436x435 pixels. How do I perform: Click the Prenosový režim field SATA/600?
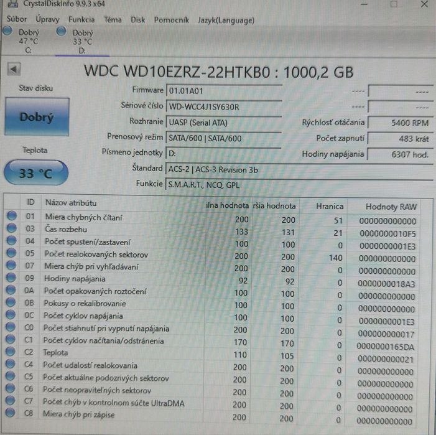click(x=224, y=138)
